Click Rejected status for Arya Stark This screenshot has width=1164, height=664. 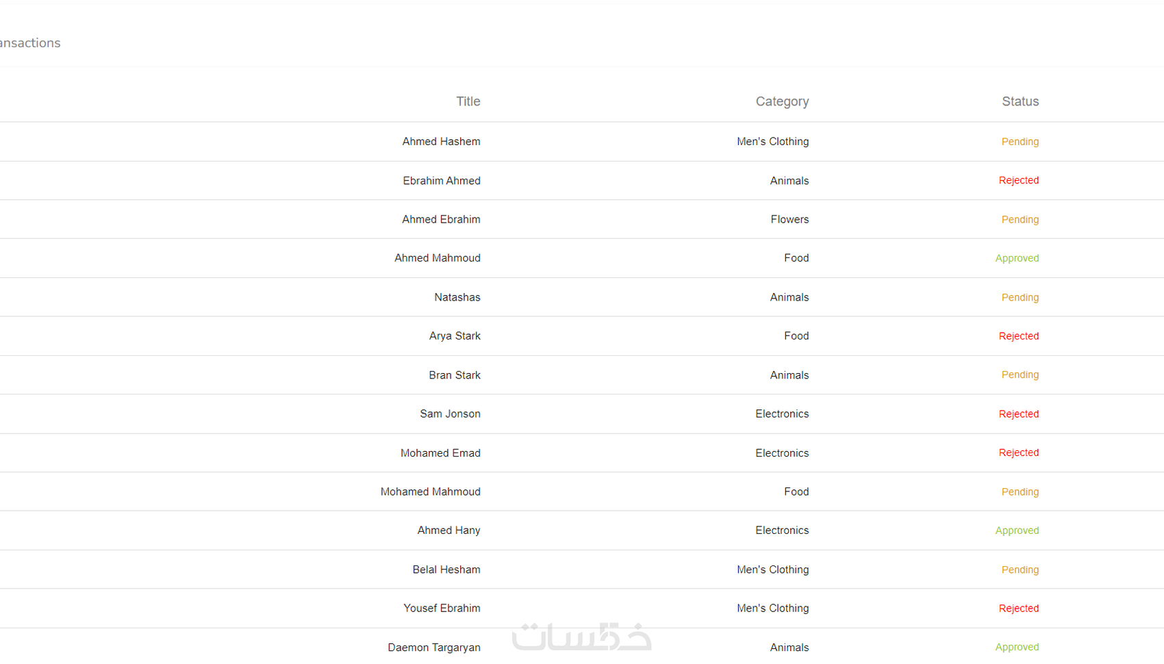[1018, 336]
